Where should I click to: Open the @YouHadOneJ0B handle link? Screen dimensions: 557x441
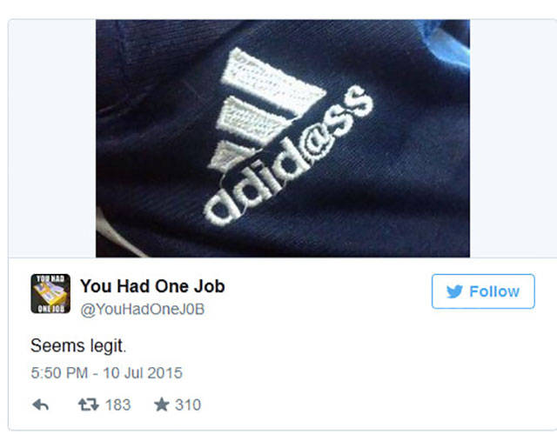coord(143,310)
